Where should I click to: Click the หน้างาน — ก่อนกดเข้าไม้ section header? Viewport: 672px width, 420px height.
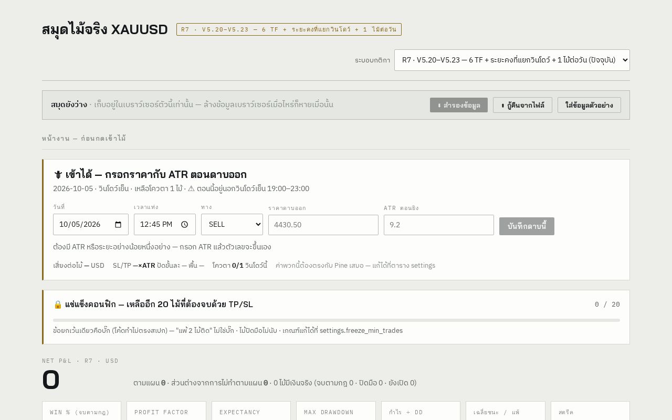[x=84, y=139]
